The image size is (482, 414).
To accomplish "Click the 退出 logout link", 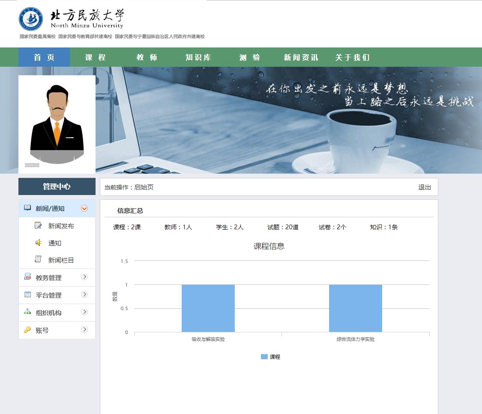I will tap(424, 187).
